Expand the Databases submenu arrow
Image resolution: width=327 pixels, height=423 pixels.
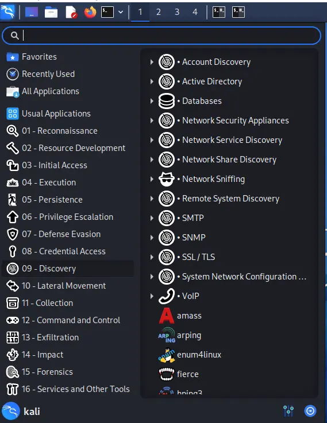click(152, 101)
